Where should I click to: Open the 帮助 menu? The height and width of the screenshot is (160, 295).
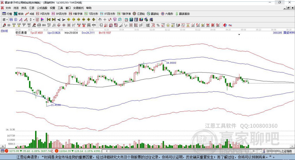89,8
